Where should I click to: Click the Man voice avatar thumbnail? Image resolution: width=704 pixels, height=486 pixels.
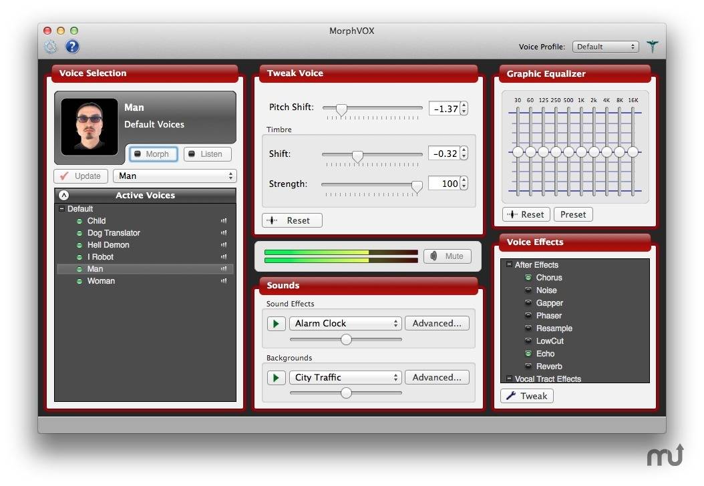pyautogui.click(x=89, y=127)
